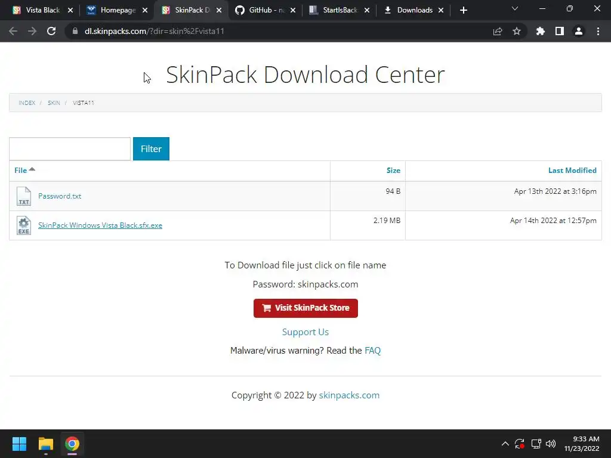
Task: Close the GitHub tab
Action: tap(293, 10)
